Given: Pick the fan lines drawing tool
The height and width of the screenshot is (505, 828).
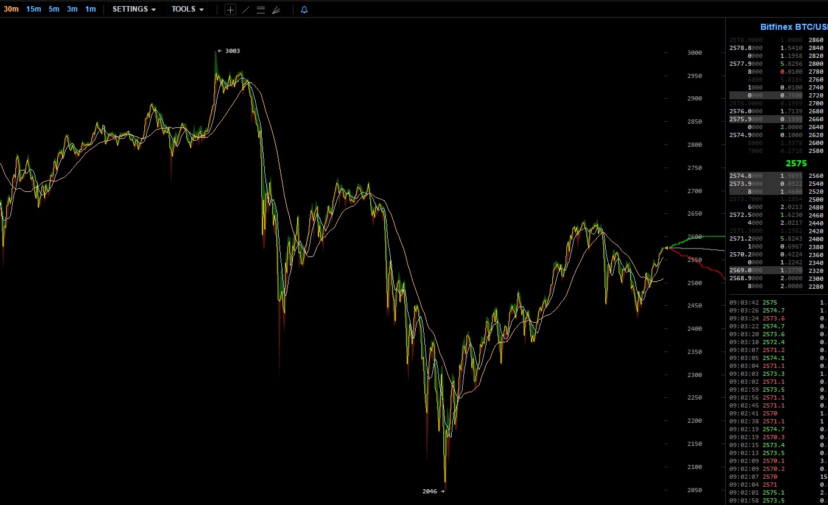Looking at the screenshot, I should [x=276, y=10].
